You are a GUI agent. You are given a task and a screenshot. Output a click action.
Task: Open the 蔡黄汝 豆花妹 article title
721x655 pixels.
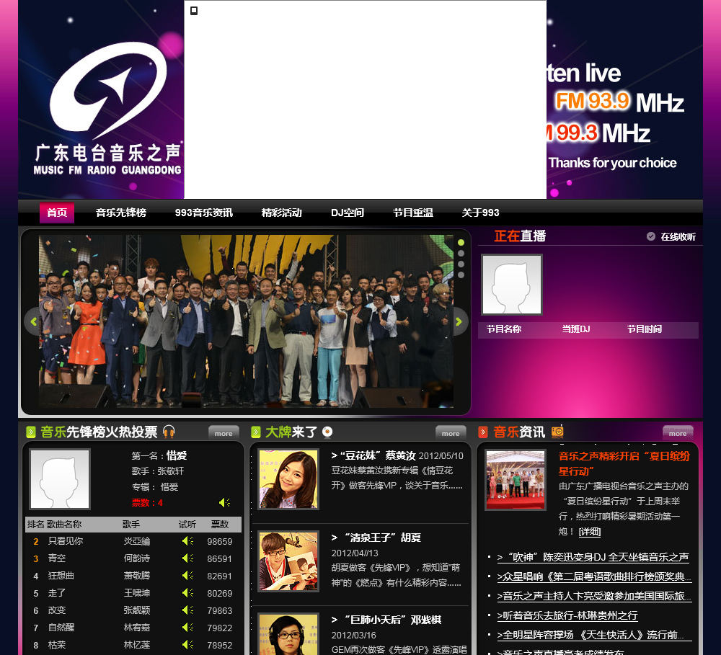coord(373,455)
